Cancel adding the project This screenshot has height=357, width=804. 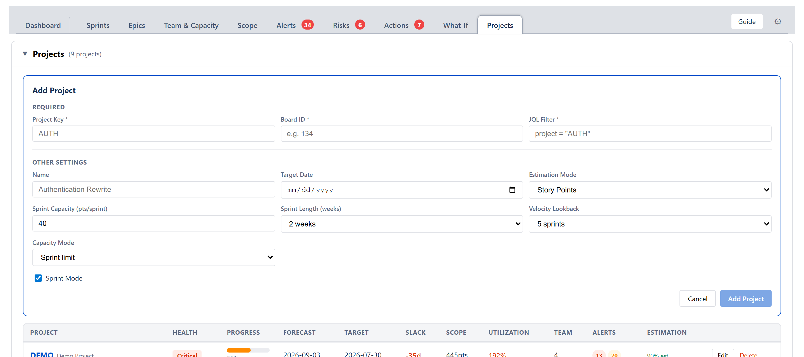click(697, 298)
